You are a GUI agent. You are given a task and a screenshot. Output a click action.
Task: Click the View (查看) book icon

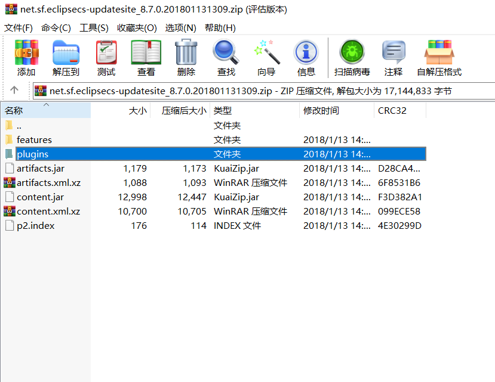point(146,52)
